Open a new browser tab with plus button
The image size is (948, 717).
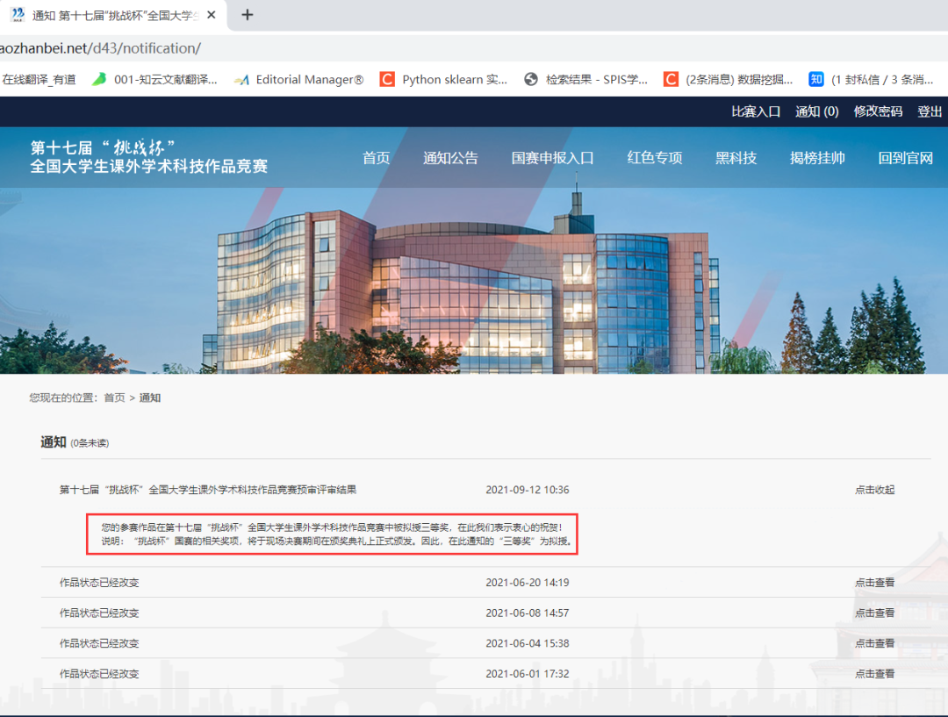point(248,15)
